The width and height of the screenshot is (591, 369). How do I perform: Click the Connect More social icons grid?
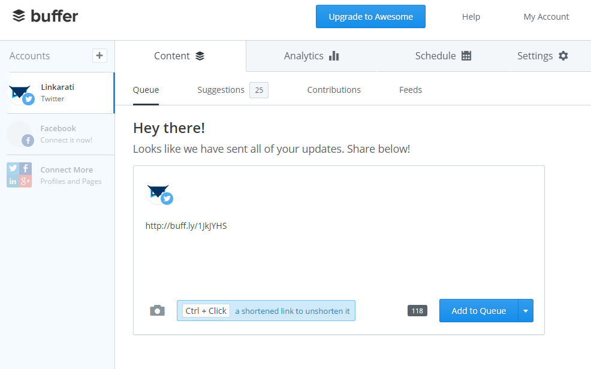pos(19,175)
